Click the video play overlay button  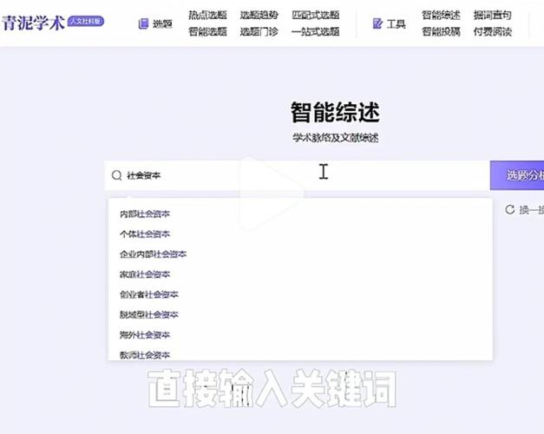(x=272, y=193)
